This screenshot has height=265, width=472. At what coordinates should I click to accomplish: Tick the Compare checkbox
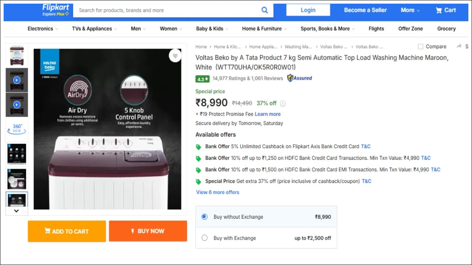coord(420,47)
